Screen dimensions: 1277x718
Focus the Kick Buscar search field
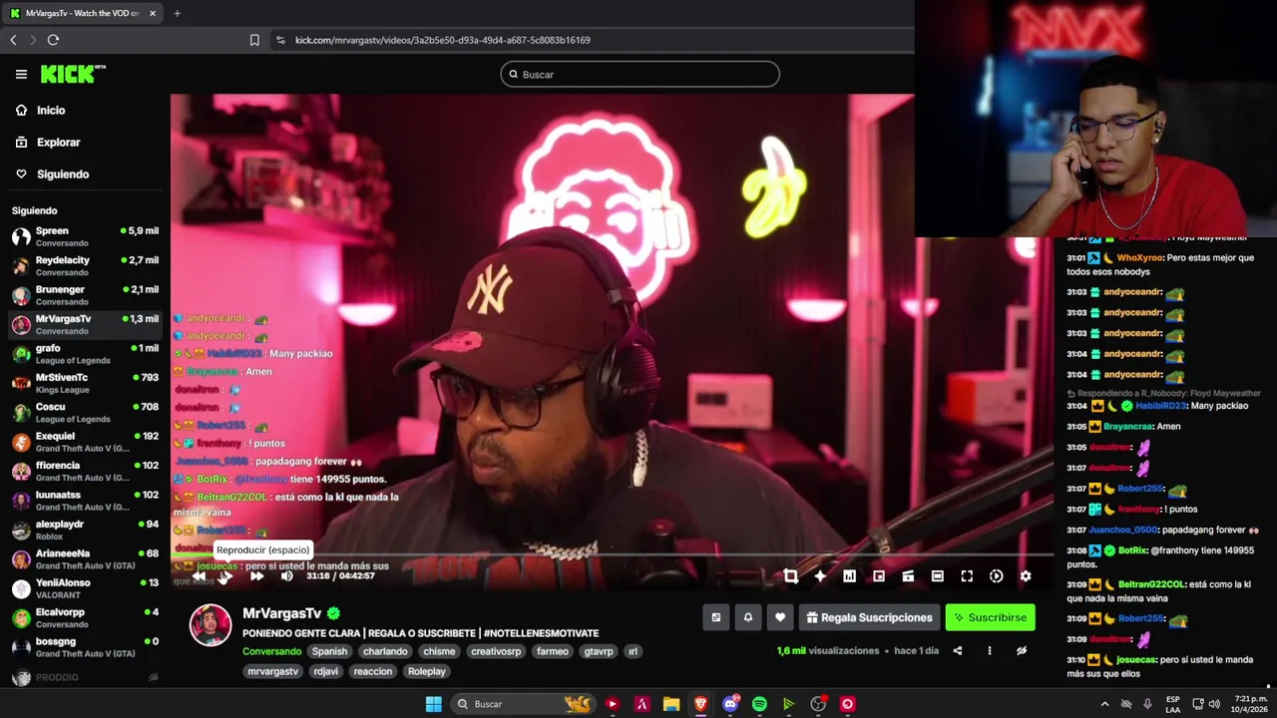639,74
